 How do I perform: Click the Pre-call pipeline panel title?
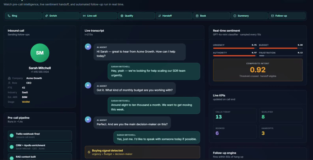[18, 118]
